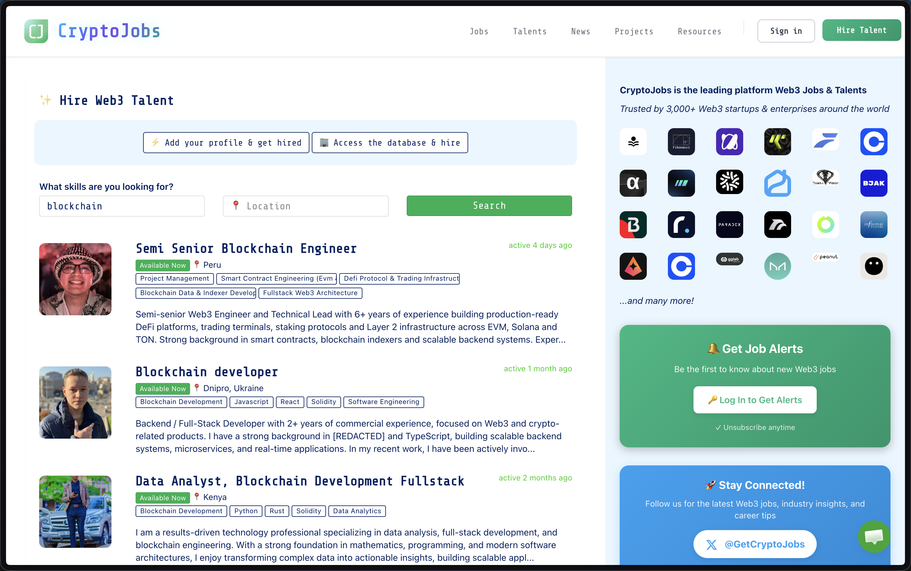
Task: Open the teal Maker M logo
Action: click(777, 266)
